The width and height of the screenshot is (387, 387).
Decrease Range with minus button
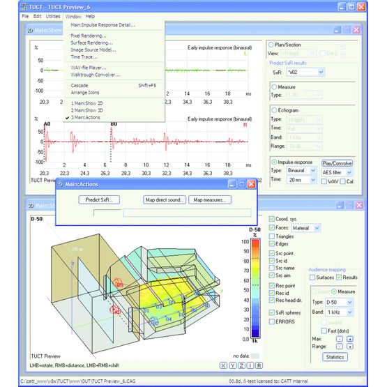(x=340, y=347)
